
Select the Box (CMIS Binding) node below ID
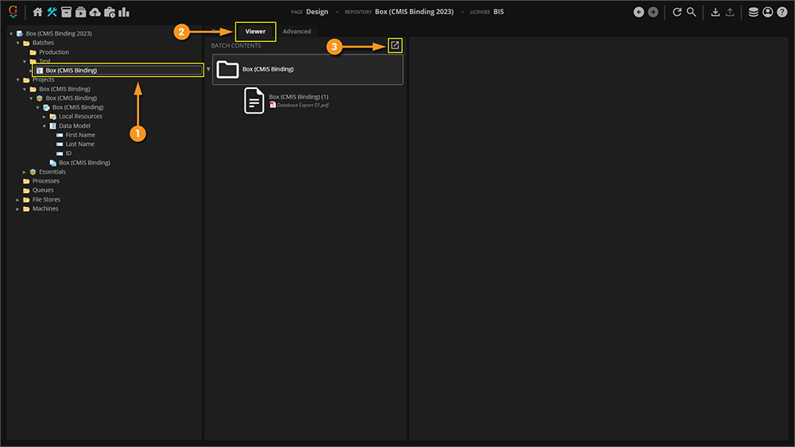click(x=84, y=163)
